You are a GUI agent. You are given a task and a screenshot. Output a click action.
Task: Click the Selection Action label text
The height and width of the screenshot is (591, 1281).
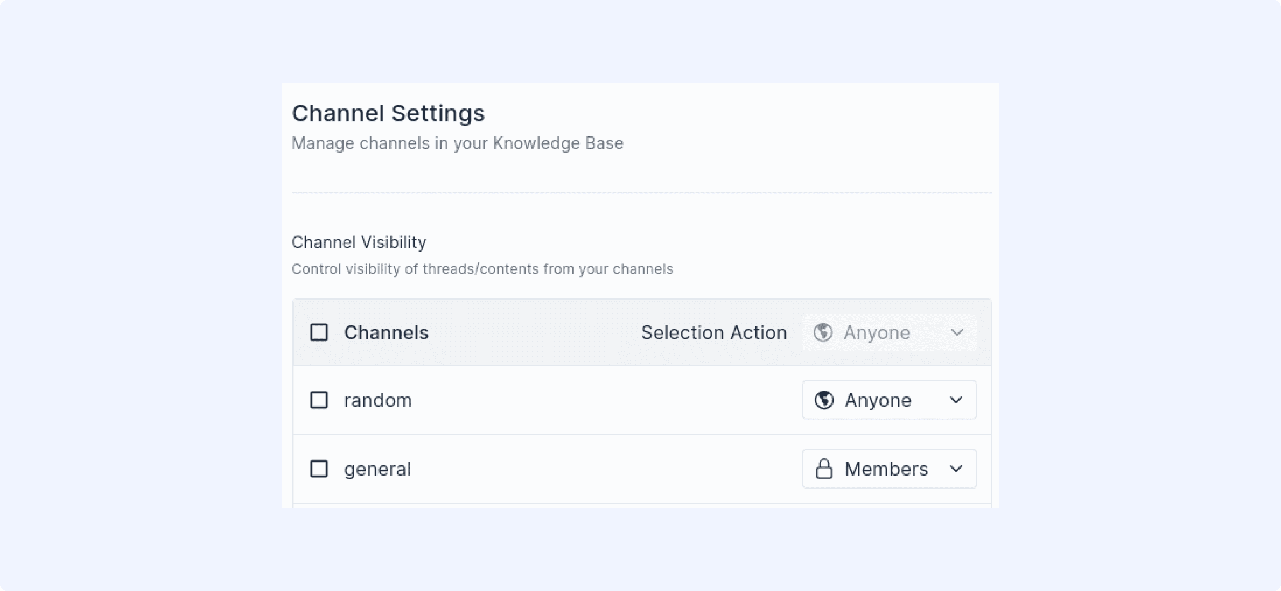(714, 333)
